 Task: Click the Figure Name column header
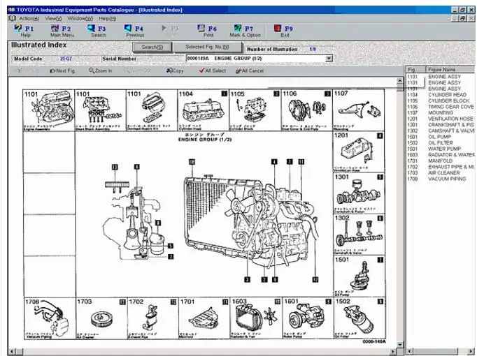coord(450,70)
